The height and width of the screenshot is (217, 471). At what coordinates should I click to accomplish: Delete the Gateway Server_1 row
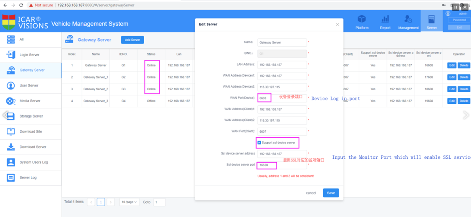coord(464,77)
